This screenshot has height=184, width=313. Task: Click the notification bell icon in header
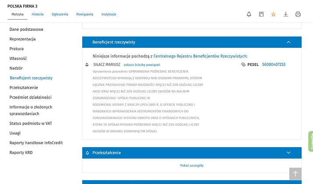click(x=249, y=14)
